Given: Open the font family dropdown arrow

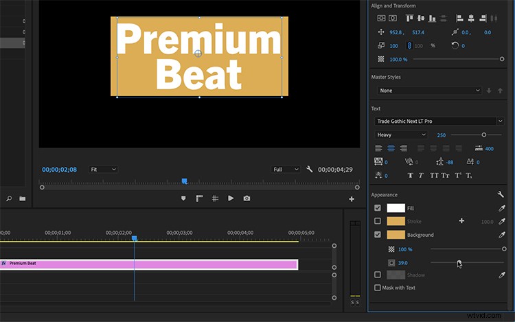Looking at the screenshot, I should [500, 121].
